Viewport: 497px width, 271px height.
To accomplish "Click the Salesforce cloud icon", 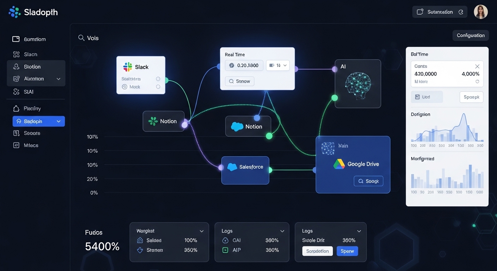I will click(232, 167).
